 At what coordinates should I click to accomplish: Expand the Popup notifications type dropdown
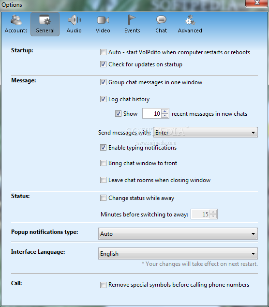click(178, 233)
